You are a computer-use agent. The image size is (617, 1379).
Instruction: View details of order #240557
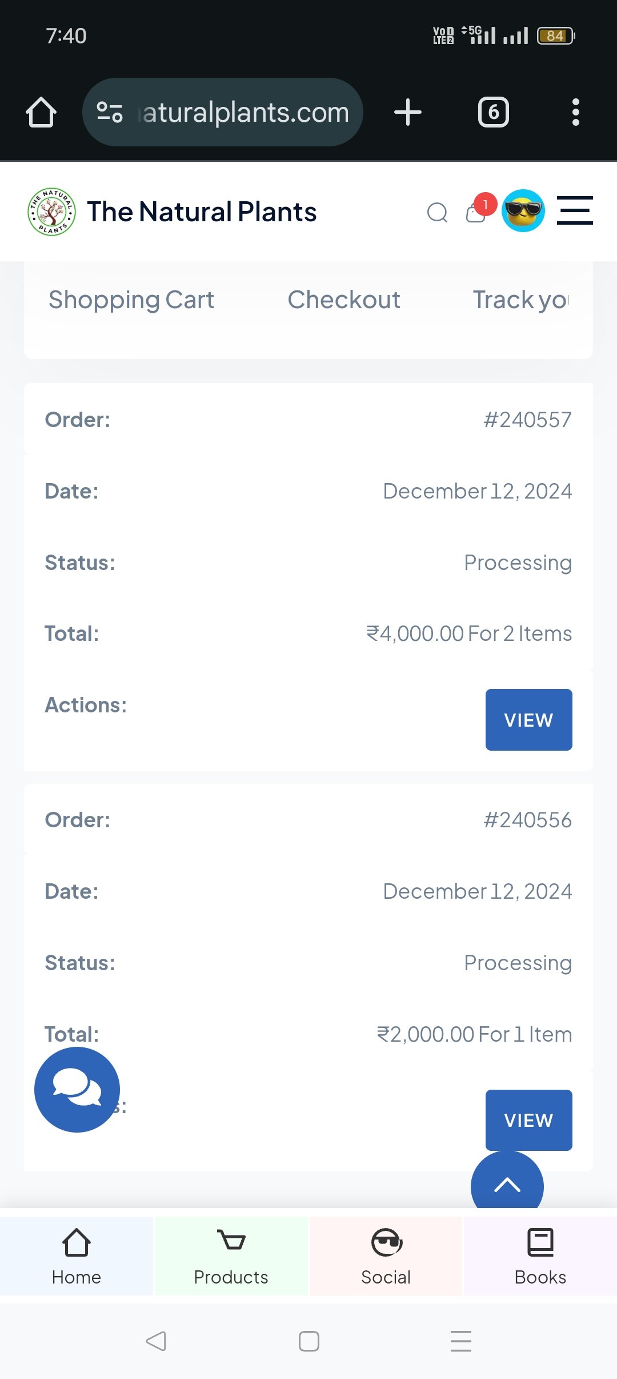(528, 720)
